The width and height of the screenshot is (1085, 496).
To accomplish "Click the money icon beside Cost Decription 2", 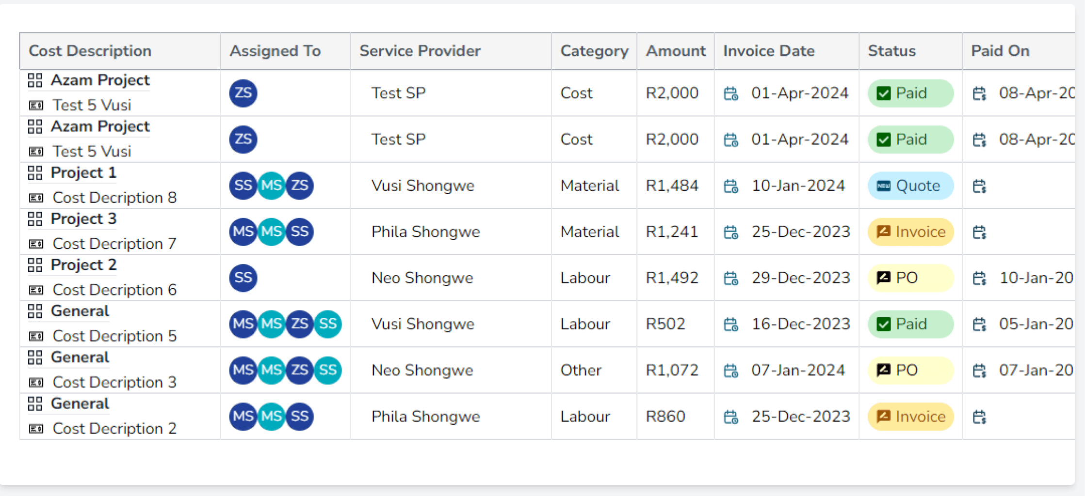I will coord(36,429).
